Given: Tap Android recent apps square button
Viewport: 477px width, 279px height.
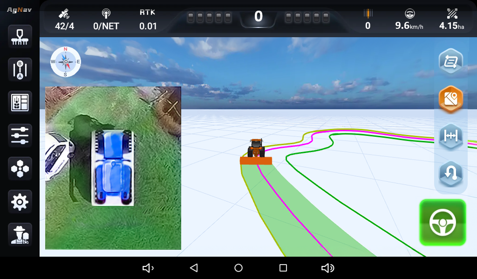Looking at the screenshot, I should pos(283,268).
